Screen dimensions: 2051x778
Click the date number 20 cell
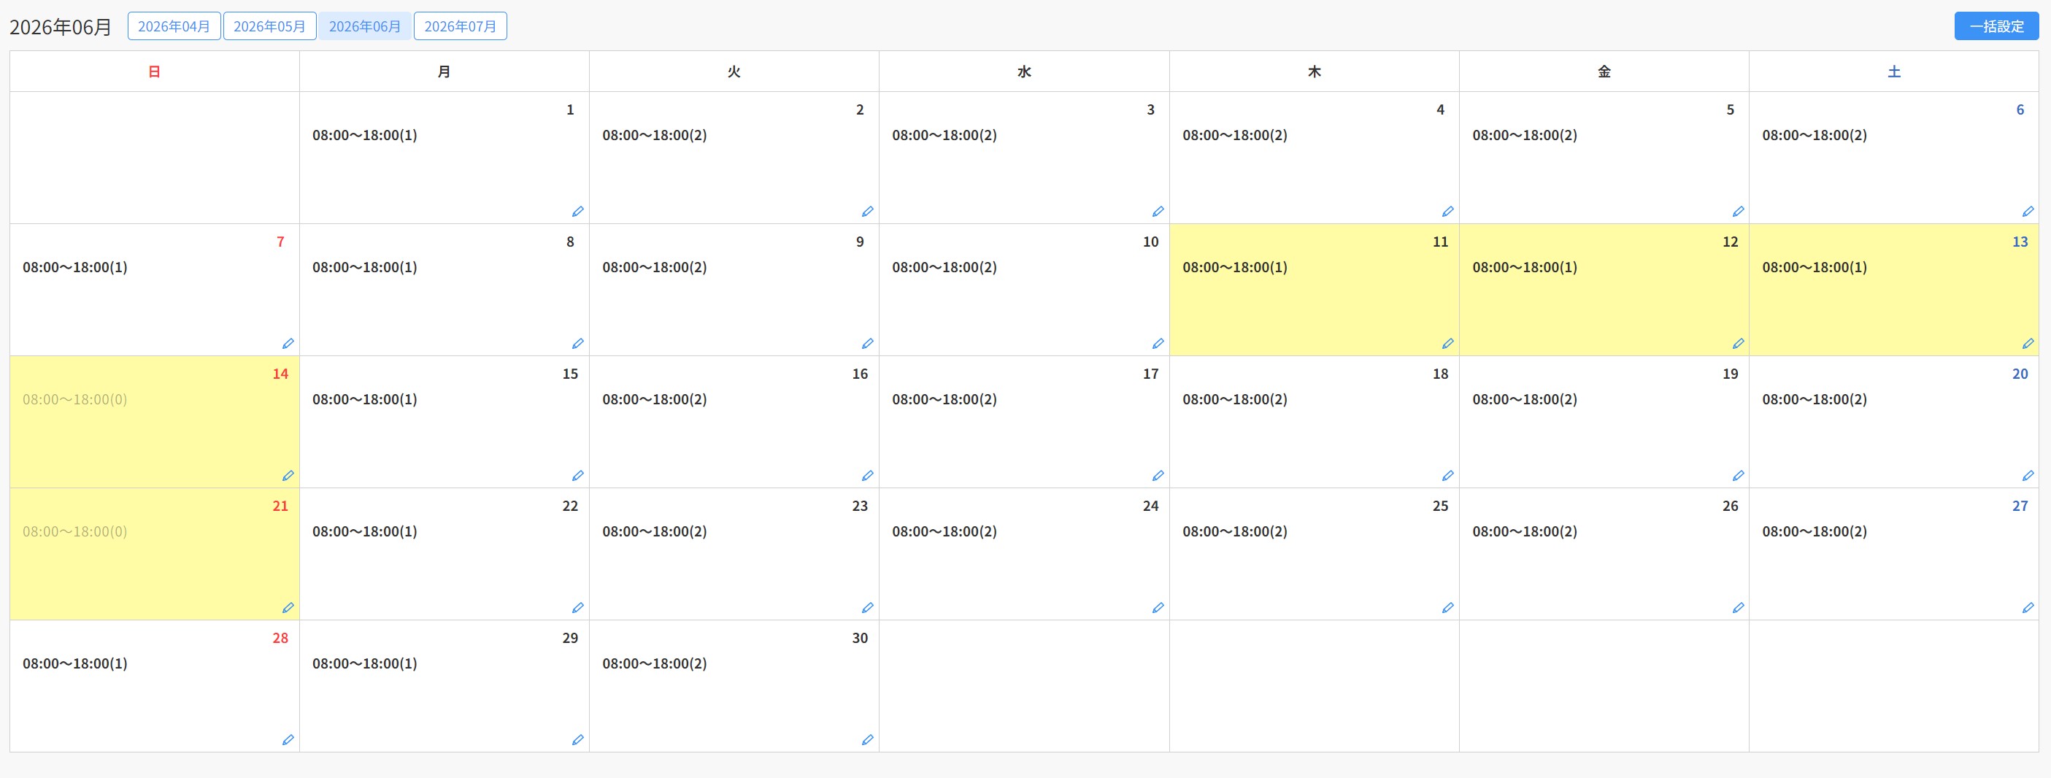click(x=2019, y=374)
